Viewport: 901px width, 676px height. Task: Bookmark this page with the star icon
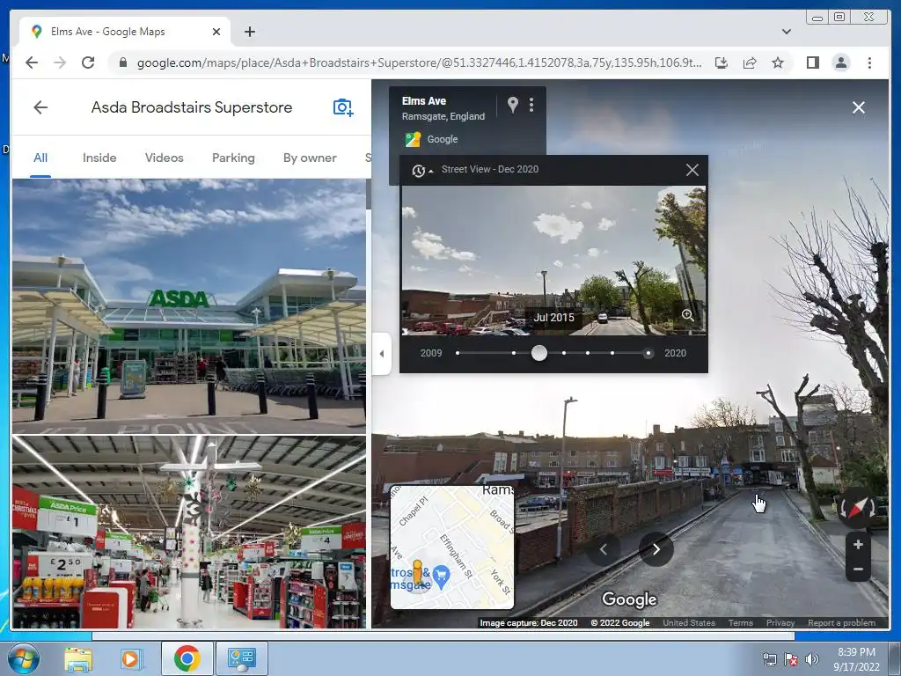click(778, 62)
